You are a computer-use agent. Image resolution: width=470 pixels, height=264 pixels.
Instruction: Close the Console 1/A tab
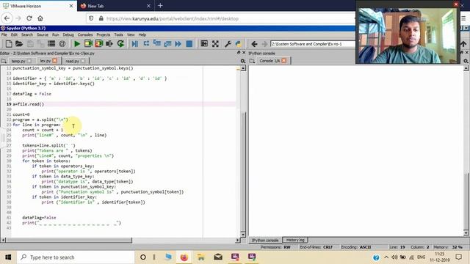coord(284,61)
